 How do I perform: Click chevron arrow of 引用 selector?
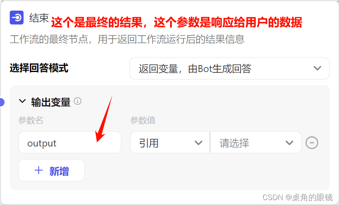[x=198, y=143]
